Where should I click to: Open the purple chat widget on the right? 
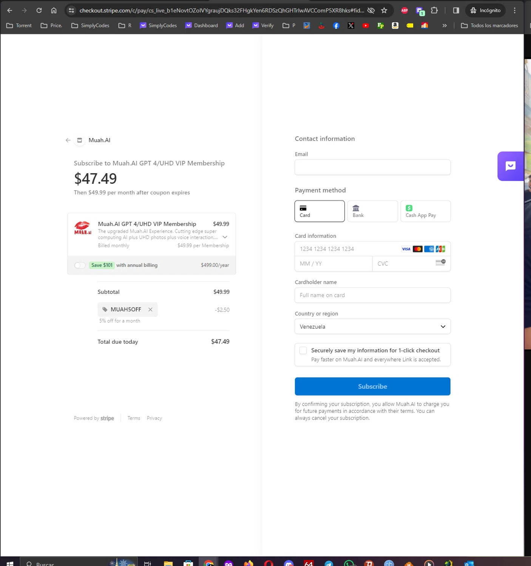pos(511,166)
